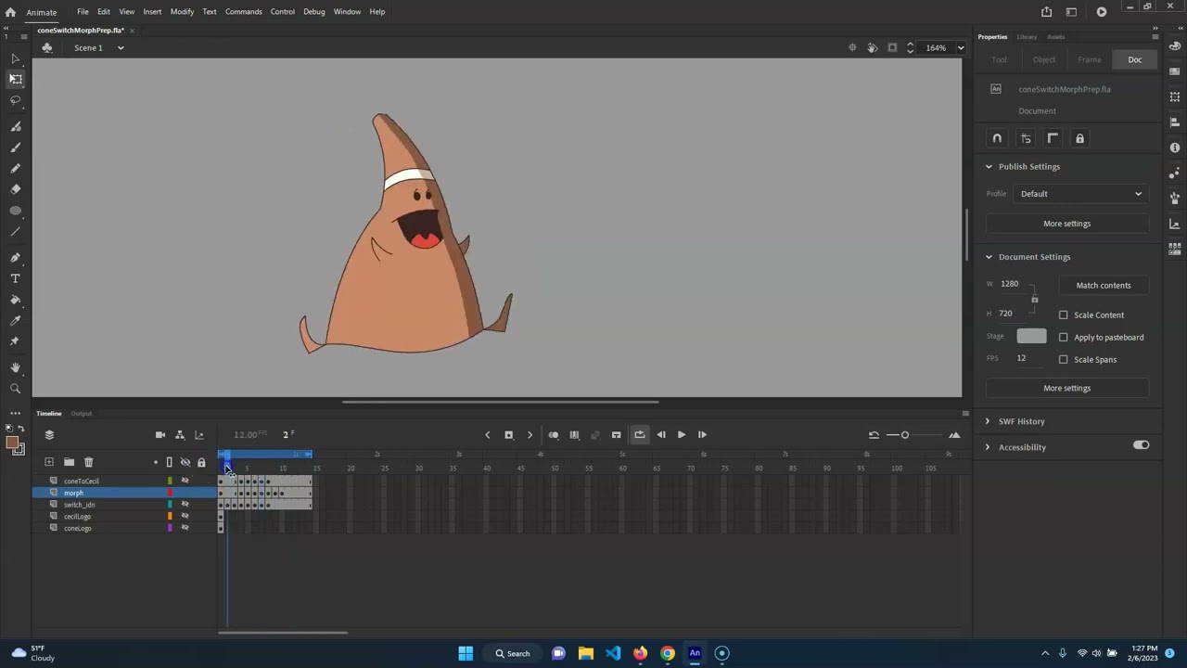Viewport: 1187px width, 668px height.
Task: Switch to the Library tab
Action: (1027, 37)
